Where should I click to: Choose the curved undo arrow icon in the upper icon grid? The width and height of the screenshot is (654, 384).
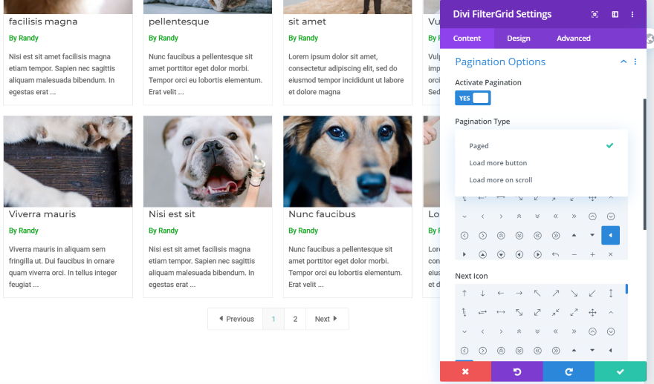(556, 254)
